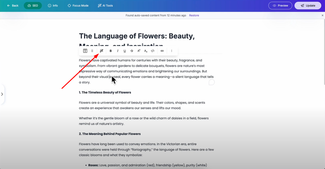Click the heading '1. The Timeless Beauty of Flowers'

point(105,92)
